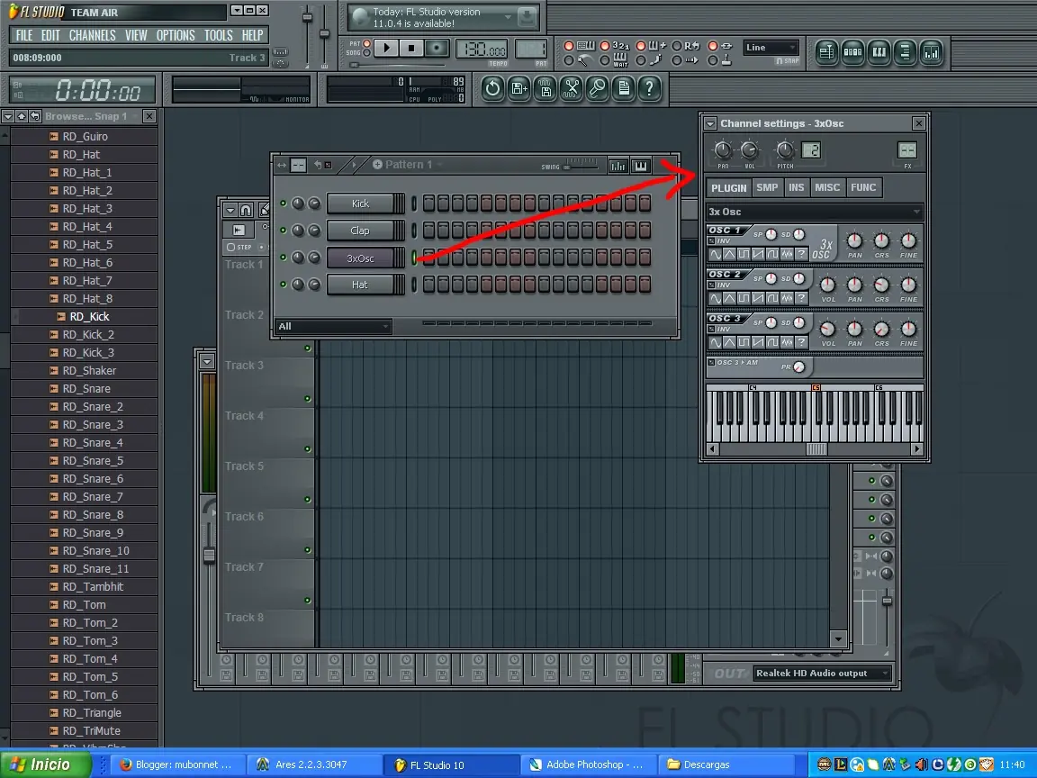Click the Inicio start button
The width and height of the screenshot is (1037, 778).
pyautogui.click(x=45, y=764)
